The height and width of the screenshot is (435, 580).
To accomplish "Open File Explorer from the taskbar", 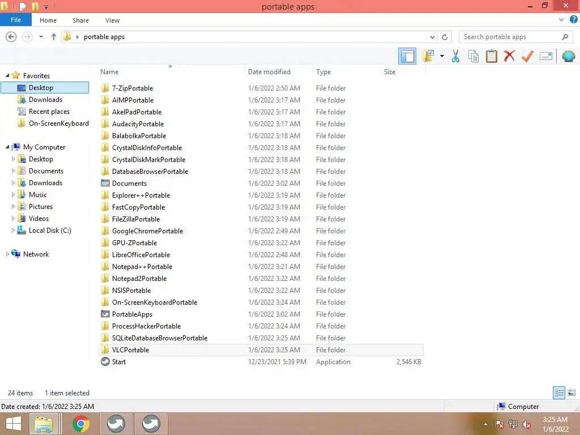I will (x=44, y=424).
